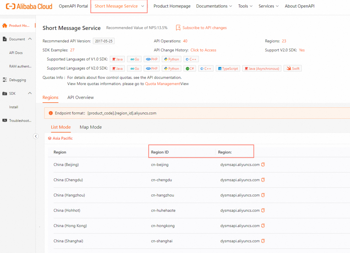
Task: Open the SDK Install page in sidebar
Action: [14, 107]
